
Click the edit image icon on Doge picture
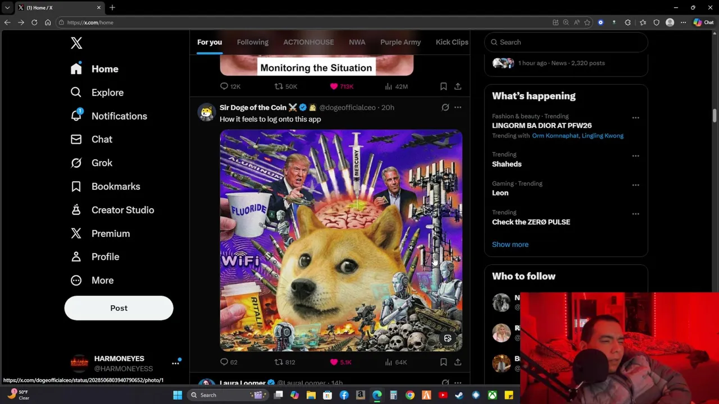click(448, 338)
